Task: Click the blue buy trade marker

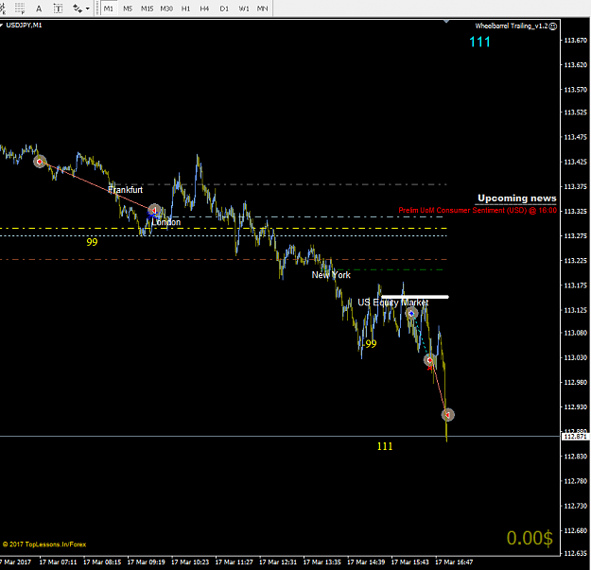Action: tap(411, 314)
